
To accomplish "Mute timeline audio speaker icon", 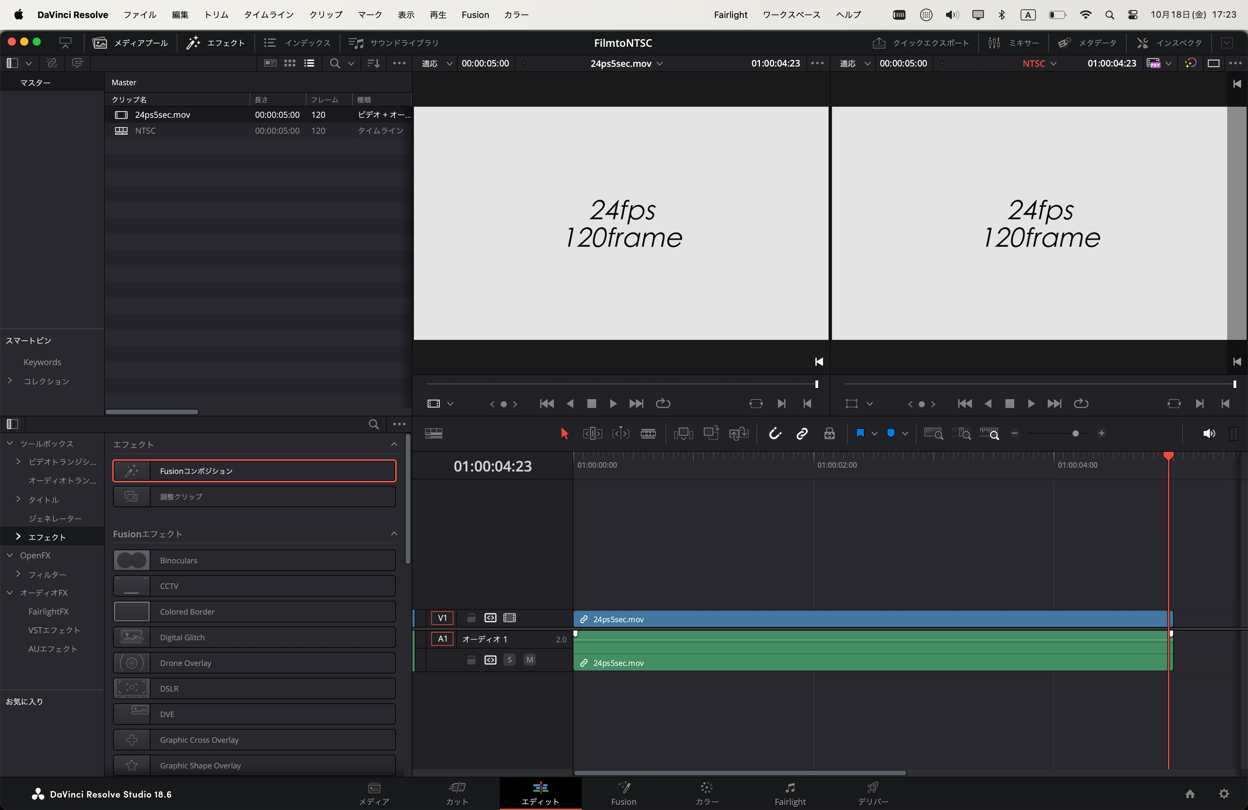I will click(x=1209, y=434).
